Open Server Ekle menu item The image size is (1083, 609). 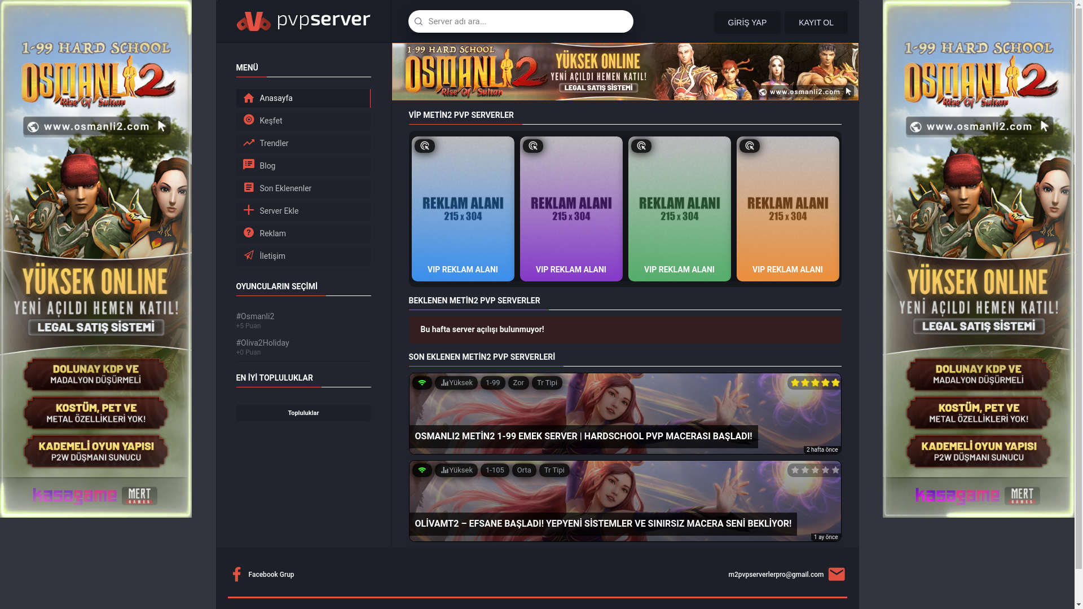[303, 211]
